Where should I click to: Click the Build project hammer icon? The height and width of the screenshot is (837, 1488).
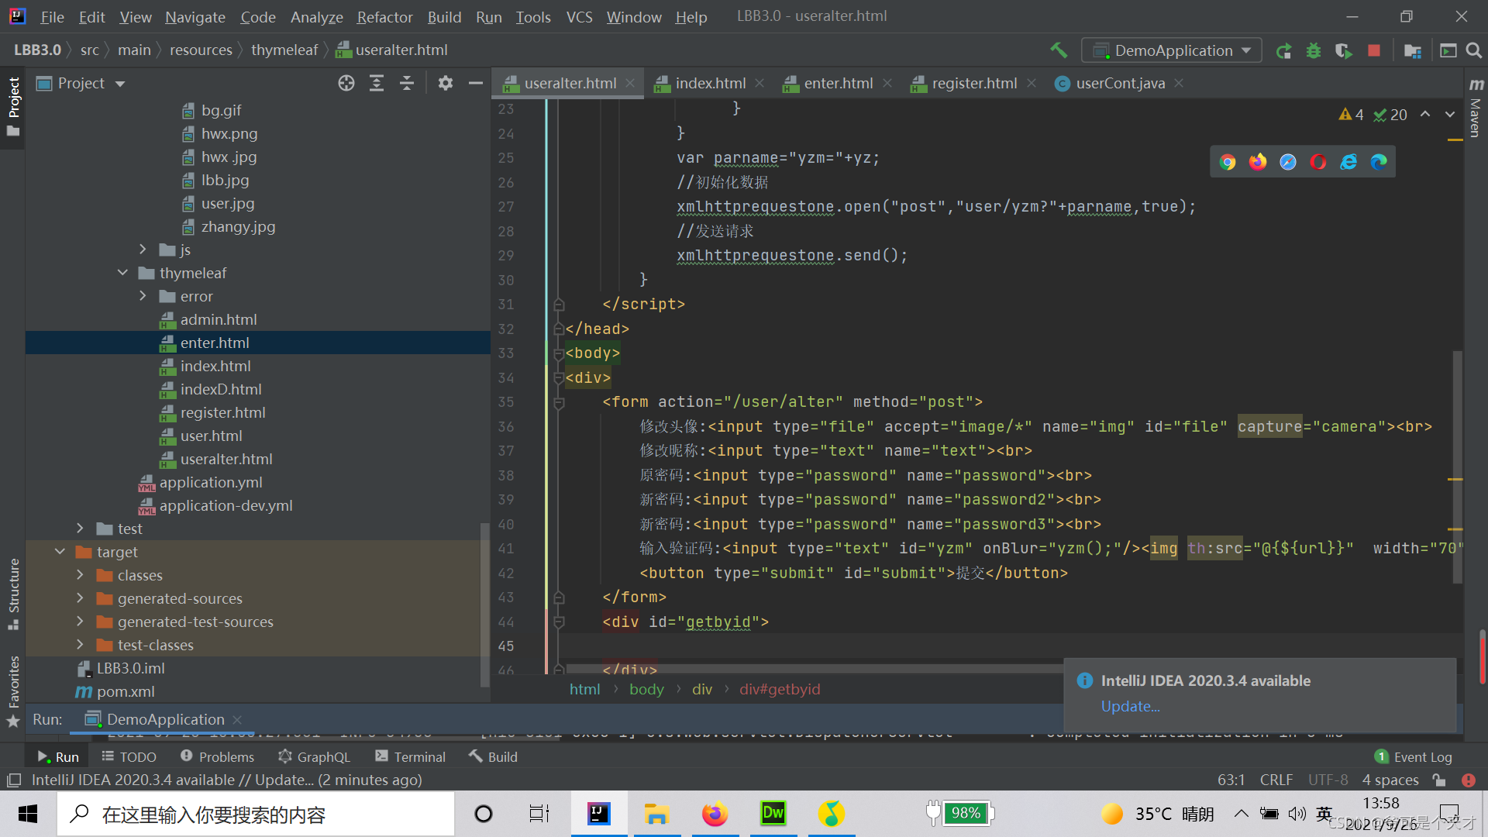click(x=1059, y=50)
